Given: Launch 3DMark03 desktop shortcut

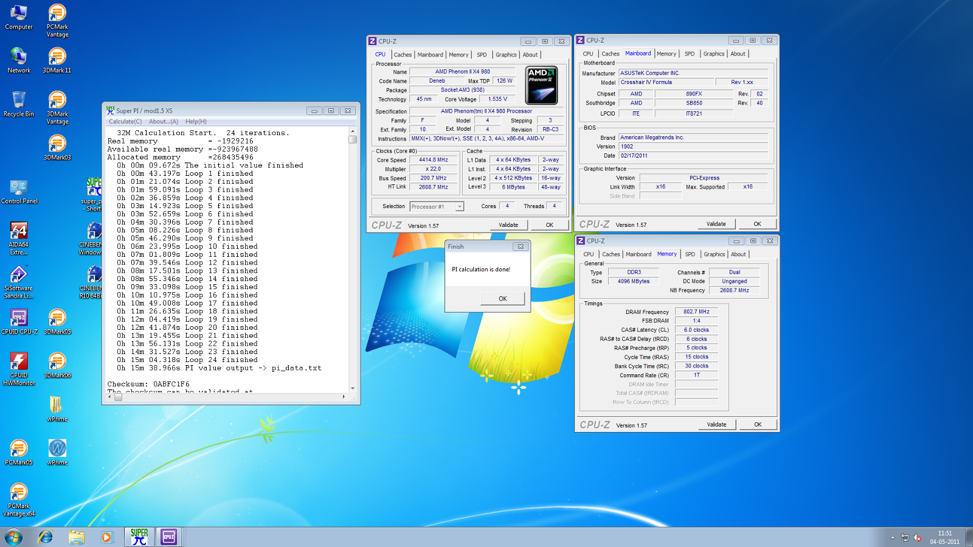Looking at the screenshot, I should point(57,147).
